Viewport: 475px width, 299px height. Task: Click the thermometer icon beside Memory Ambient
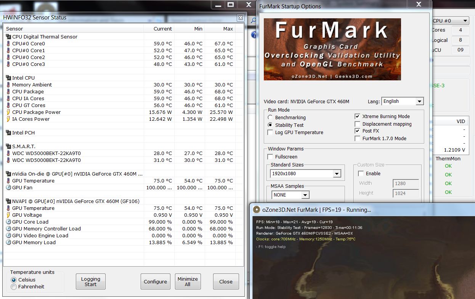coord(8,85)
